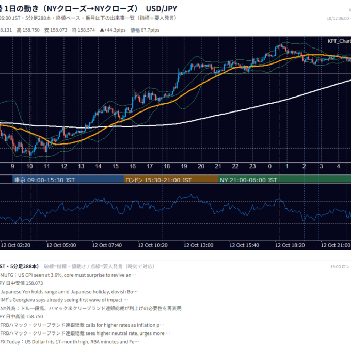Open the FX Today US Dollar 17-month high headline
This screenshot has width=351, height=351.
pos(70,342)
